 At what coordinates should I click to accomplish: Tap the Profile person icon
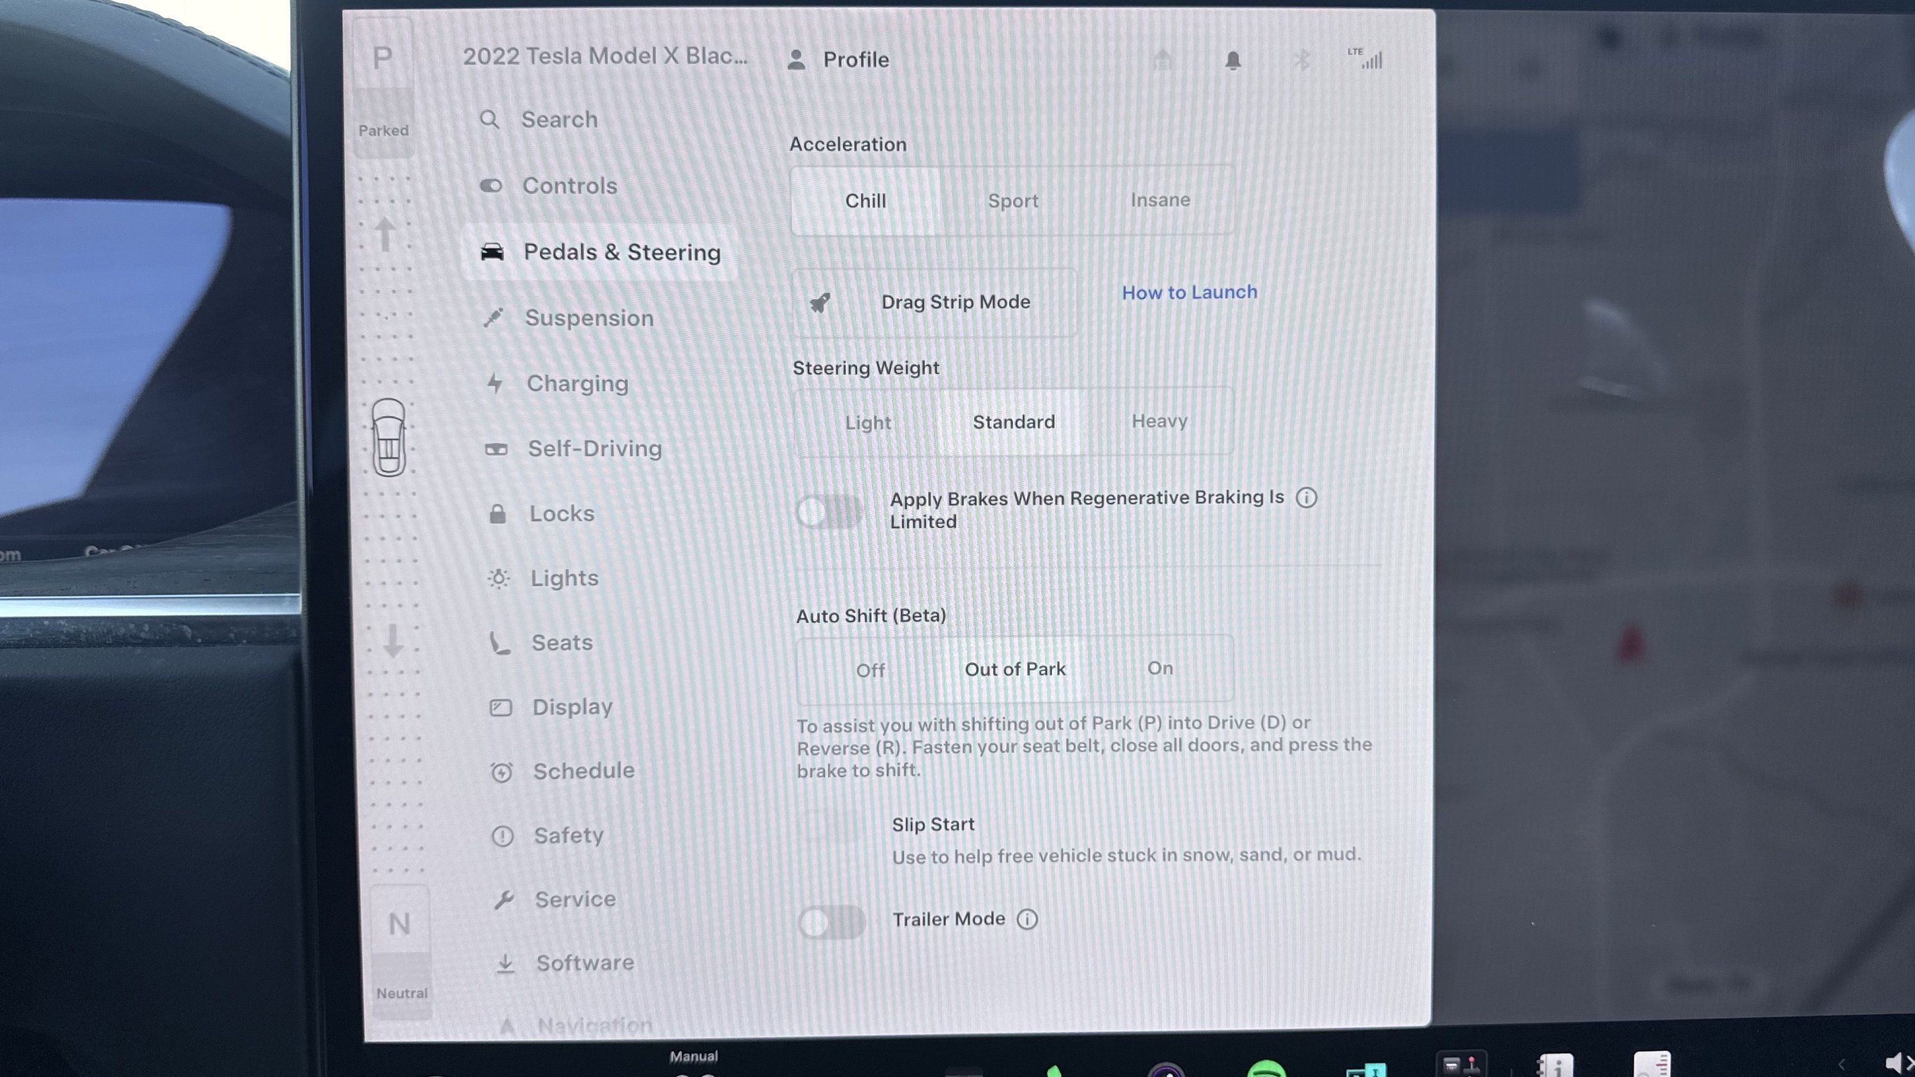click(x=796, y=59)
